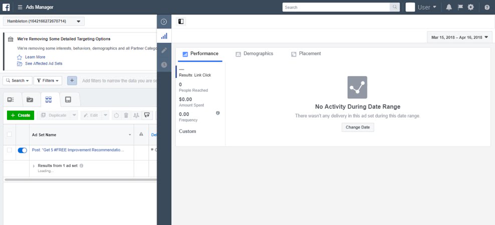Image resolution: width=495 pixels, height=225 pixels.
Task: Open the Duplicate options dropdown arrow
Action: tap(74, 115)
